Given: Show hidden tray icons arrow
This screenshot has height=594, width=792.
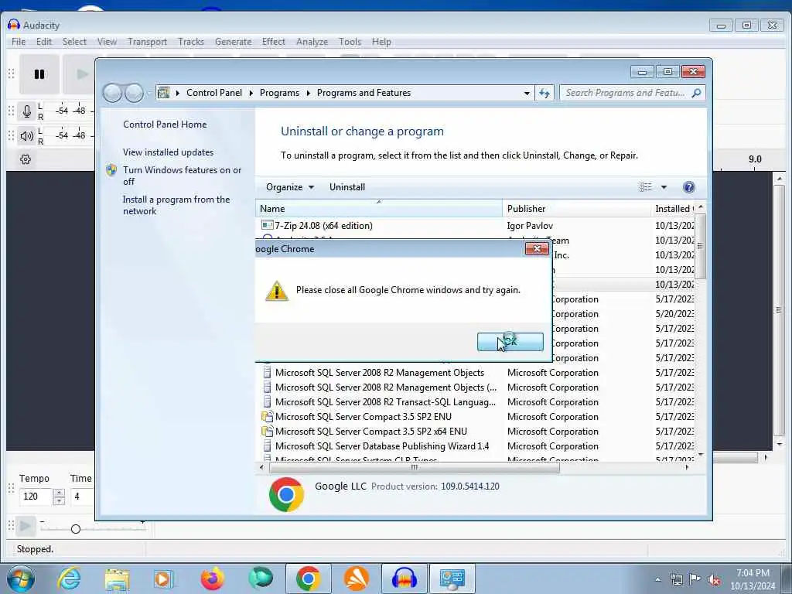Looking at the screenshot, I should tap(657, 579).
